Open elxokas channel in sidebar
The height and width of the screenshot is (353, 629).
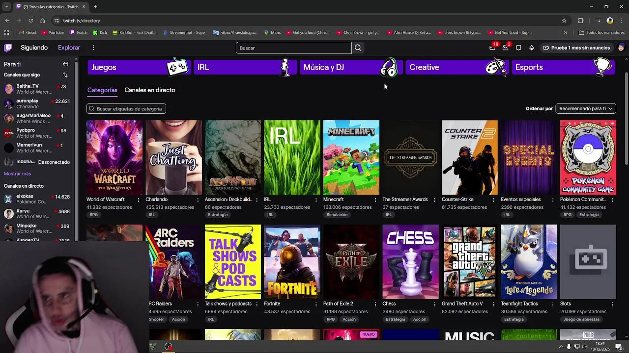tap(37, 199)
